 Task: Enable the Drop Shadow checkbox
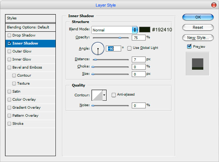coord(9,35)
